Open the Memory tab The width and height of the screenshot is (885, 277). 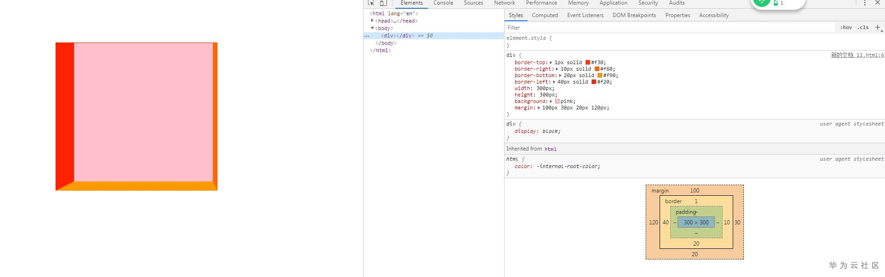578,3
